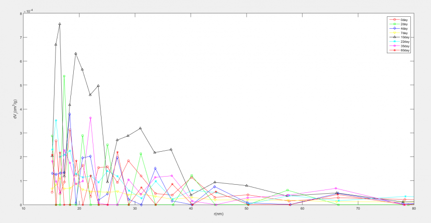Click the x-axis tick label 40
This screenshot has width=431, height=223.
[x=191, y=209]
